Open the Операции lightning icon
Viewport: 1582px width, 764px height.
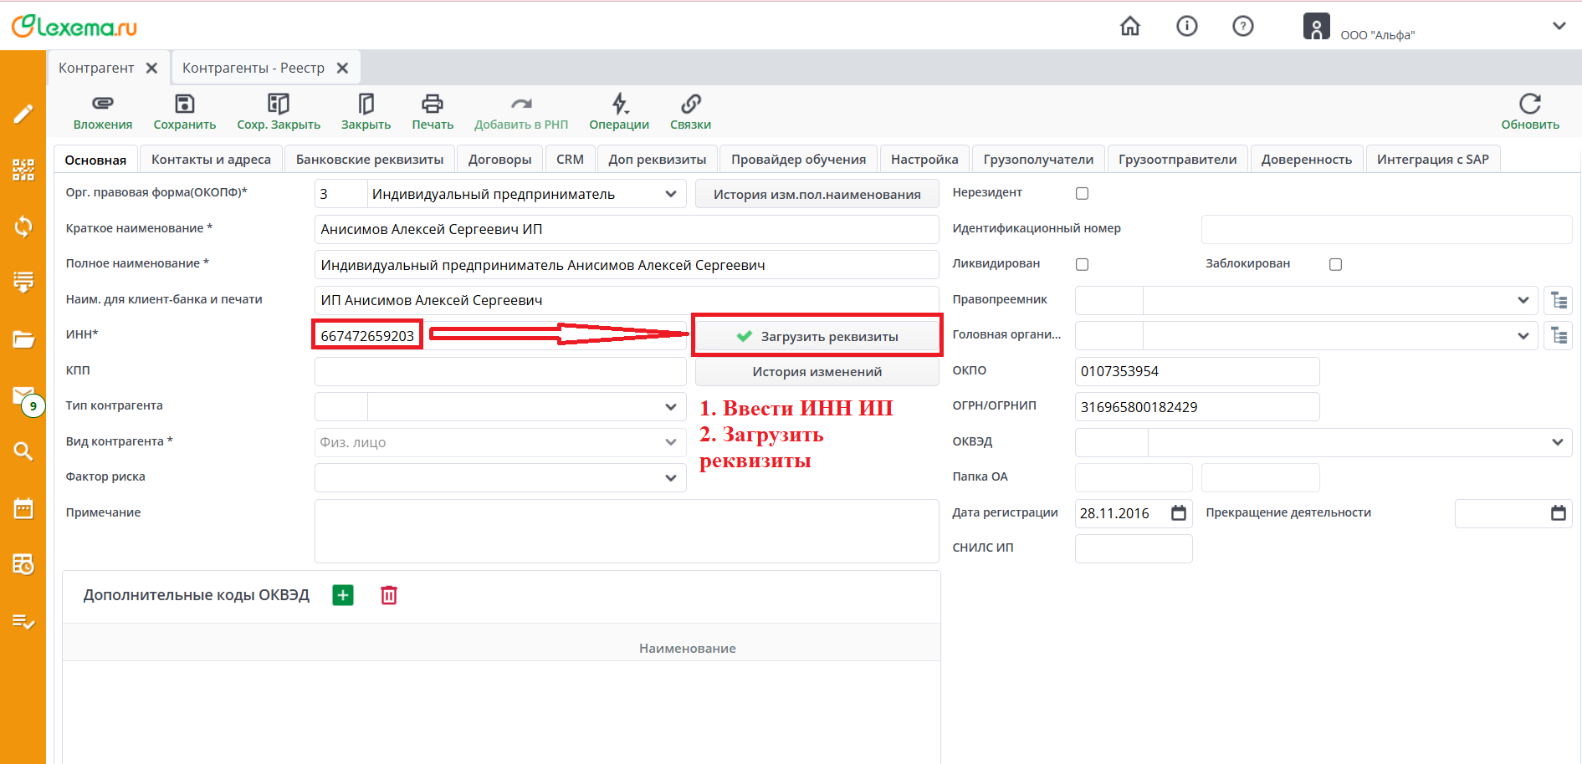tap(618, 104)
